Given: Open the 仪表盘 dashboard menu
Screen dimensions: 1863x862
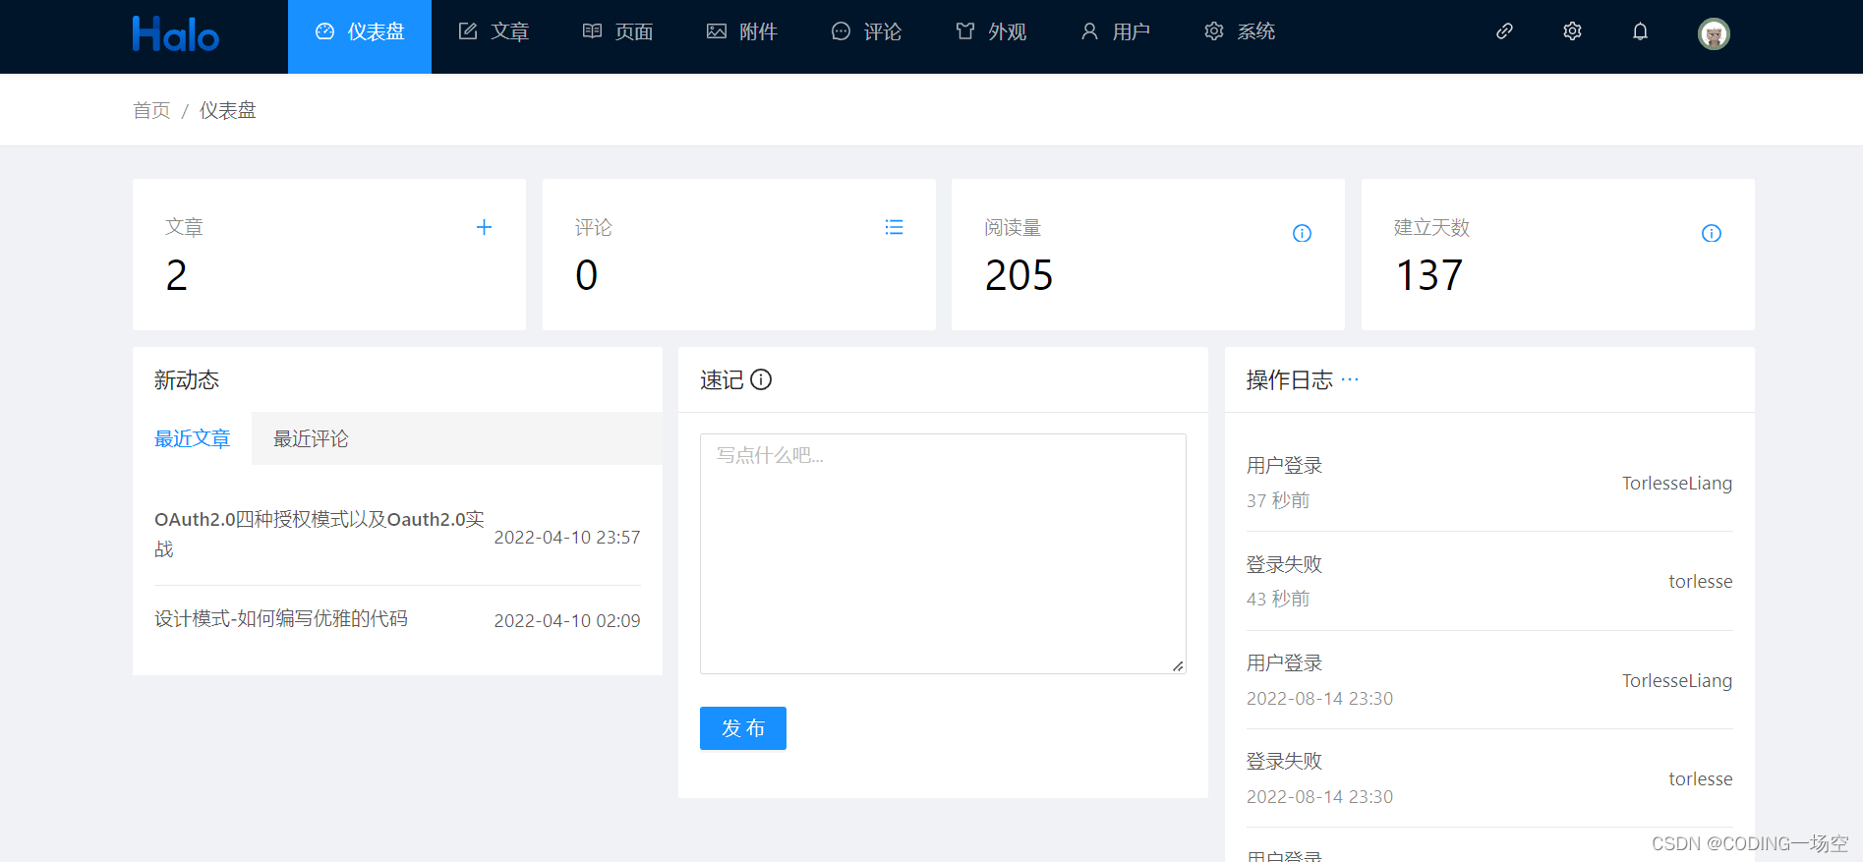Looking at the screenshot, I should click(360, 36).
